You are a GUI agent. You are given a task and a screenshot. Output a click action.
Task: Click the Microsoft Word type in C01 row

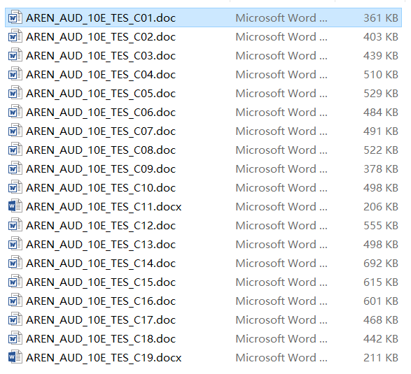[281, 17]
